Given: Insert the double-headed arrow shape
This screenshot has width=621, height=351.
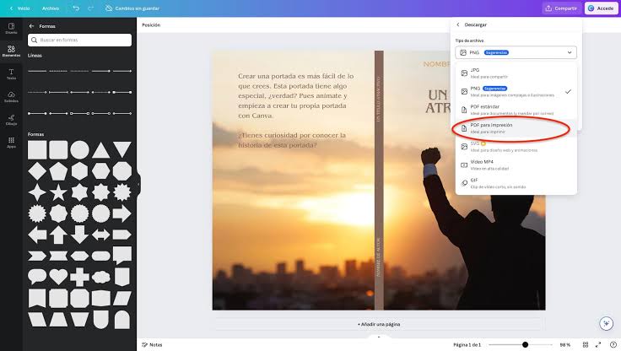Looking at the screenshot, I should 100,235.
